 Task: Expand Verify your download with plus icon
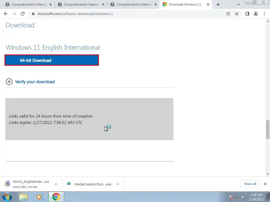[9, 82]
